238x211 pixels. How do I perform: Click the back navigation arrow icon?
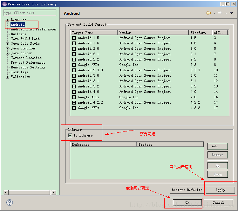pyautogui.click(x=208, y=13)
